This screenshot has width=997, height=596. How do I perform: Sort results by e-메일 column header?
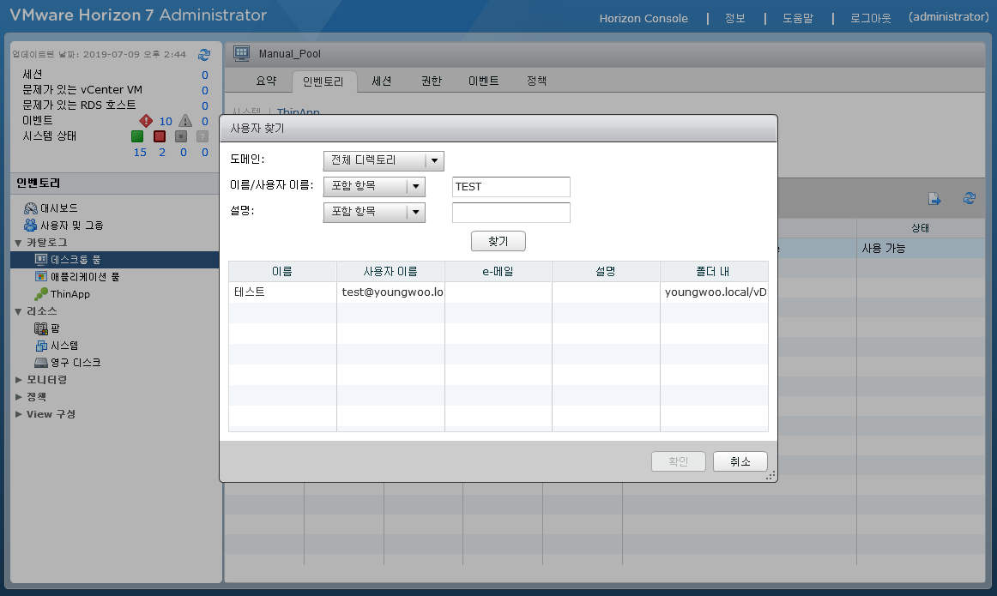click(498, 271)
